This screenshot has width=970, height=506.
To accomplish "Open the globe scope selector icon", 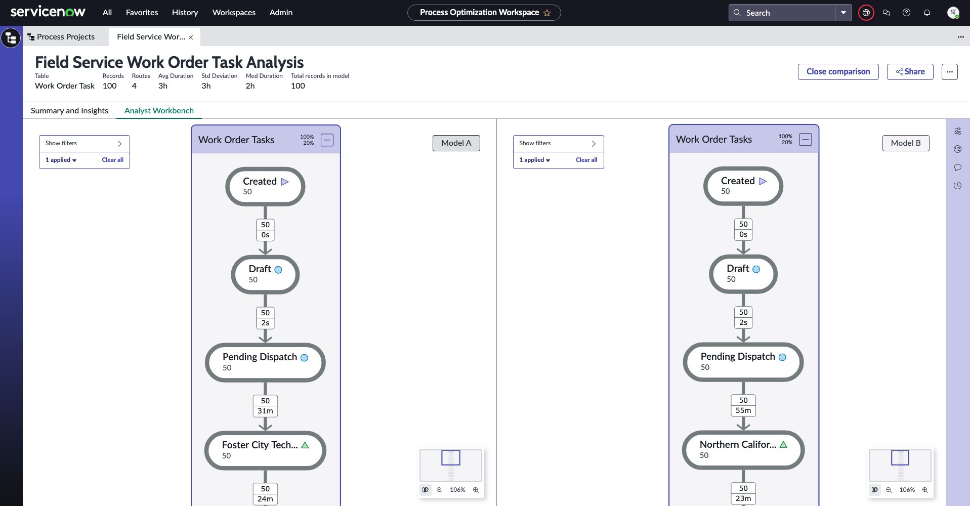I will pos(866,13).
